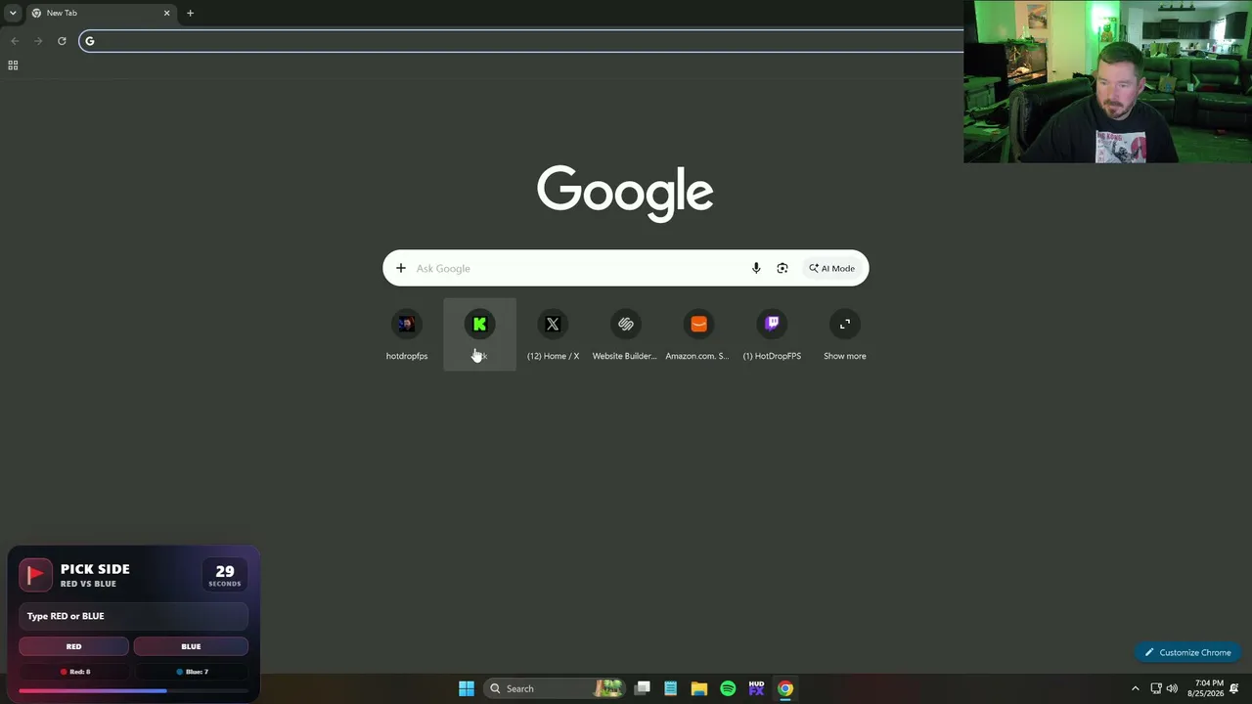Click the red flag icon in widget

pos(35,575)
